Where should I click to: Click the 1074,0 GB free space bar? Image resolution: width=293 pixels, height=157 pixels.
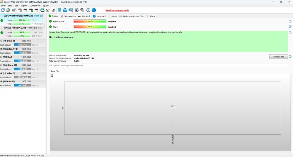coord(23,77)
